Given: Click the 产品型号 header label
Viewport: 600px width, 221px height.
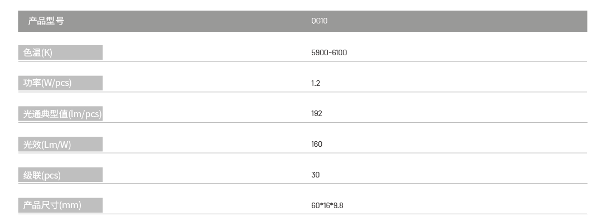Looking at the screenshot, I should pos(46,21).
